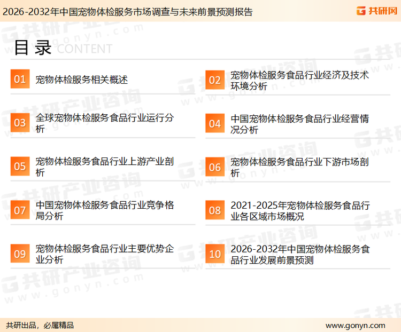401x332 pixels.
Task: Open chapter 宠物体检服务食品行业下游市场剖析
Action: coord(300,167)
